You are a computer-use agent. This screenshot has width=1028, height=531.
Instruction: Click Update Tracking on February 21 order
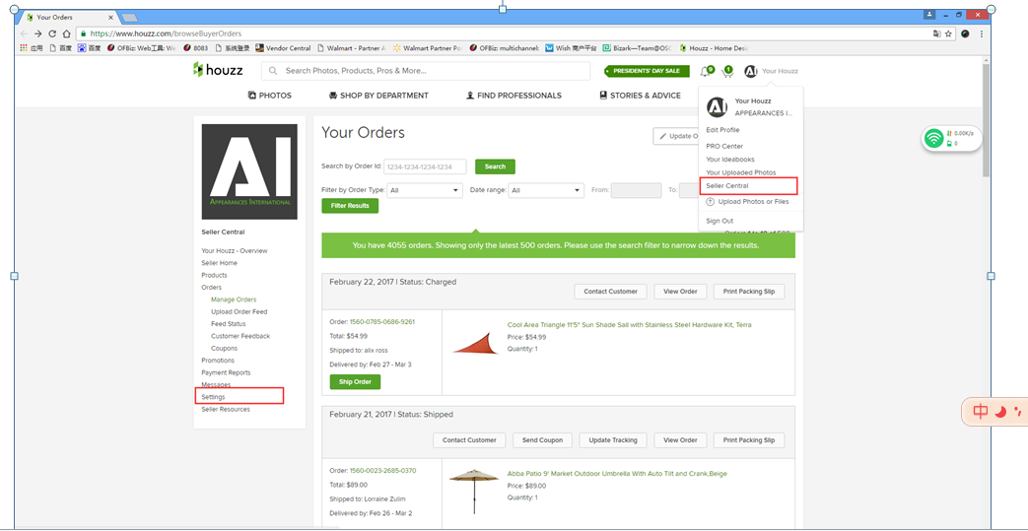pos(612,440)
